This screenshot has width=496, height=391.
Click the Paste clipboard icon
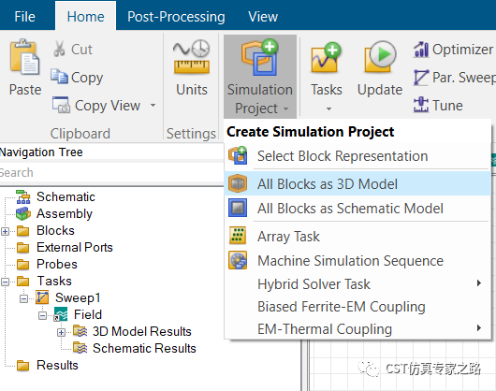[24, 57]
